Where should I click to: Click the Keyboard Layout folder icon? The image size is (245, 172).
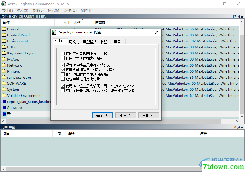tap(4, 53)
